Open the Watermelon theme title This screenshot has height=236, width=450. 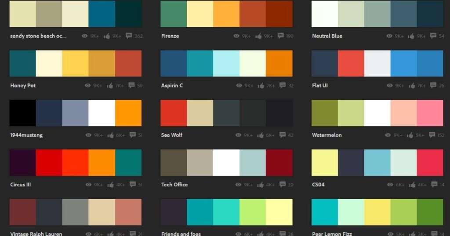327,135
